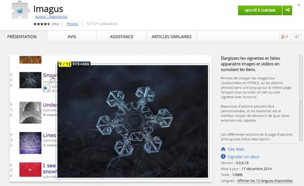Click the 915×686 dimension label
The width and height of the screenshot is (304, 186).
[81, 64]
